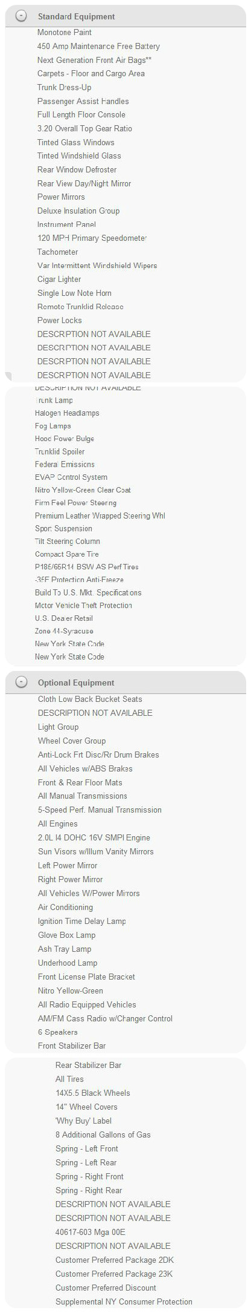Click Halogen Headlamps entry
Viewport: 251px width, 1313px height.
(x=67, y=413)
